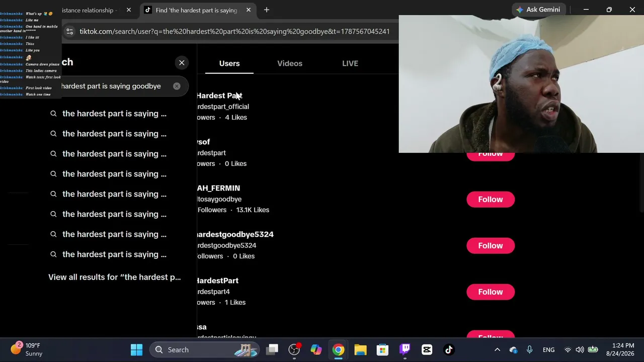
Task: Show hidden system tray icons
Action: tap(497, 350)
